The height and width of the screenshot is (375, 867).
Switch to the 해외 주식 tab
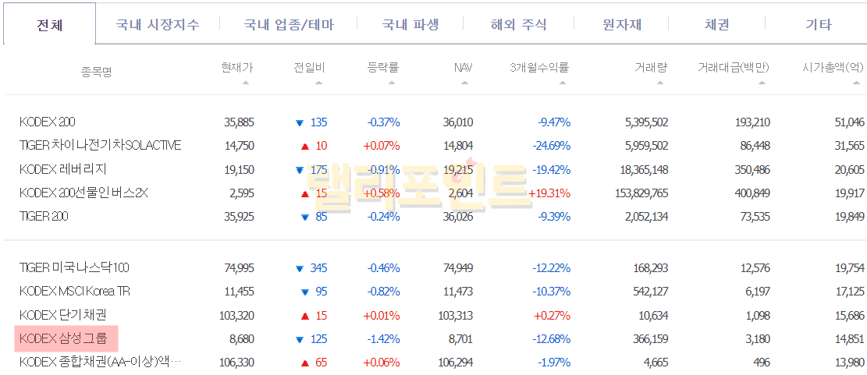[518, 25]
